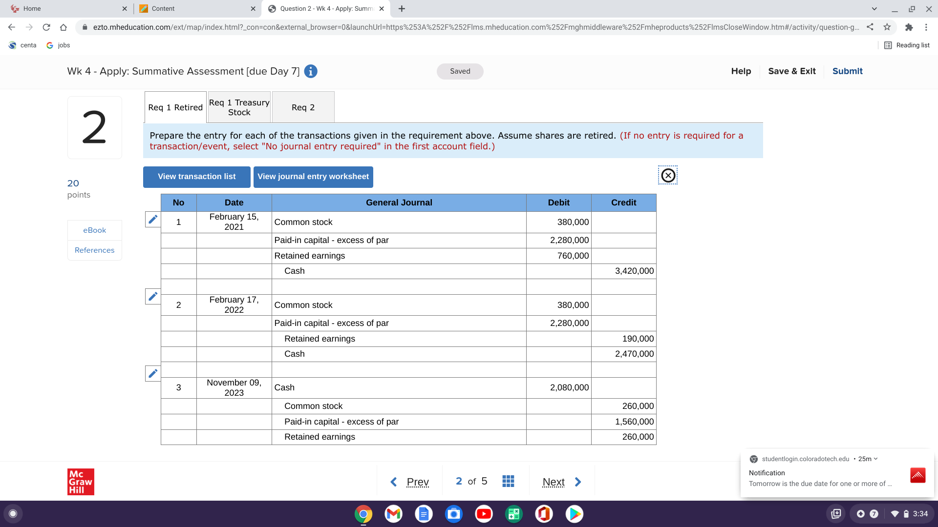
Task: Open the Chrome three-dot menu
Action: point(926,27)
